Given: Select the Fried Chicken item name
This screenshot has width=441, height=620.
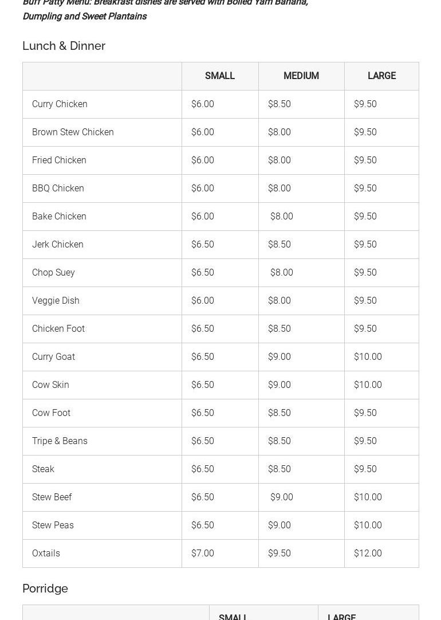Looking at the screenshot, I should [x=59, y=160].
